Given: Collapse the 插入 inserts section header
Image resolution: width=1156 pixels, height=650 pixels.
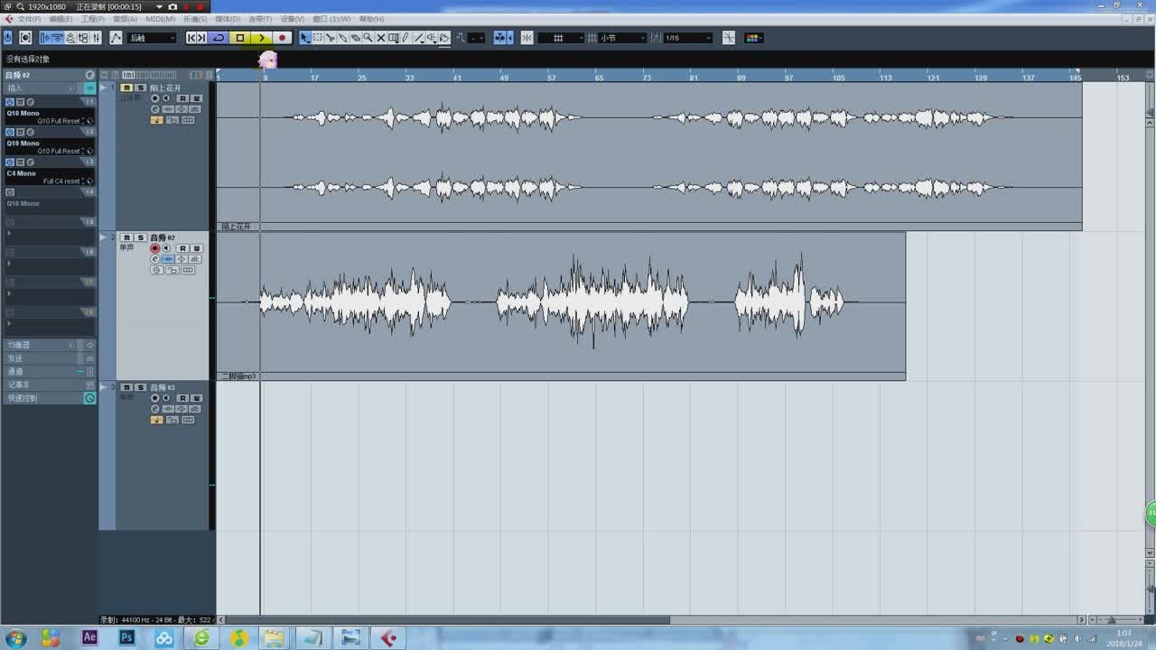Looking at the screenshot, I should 49,88.
